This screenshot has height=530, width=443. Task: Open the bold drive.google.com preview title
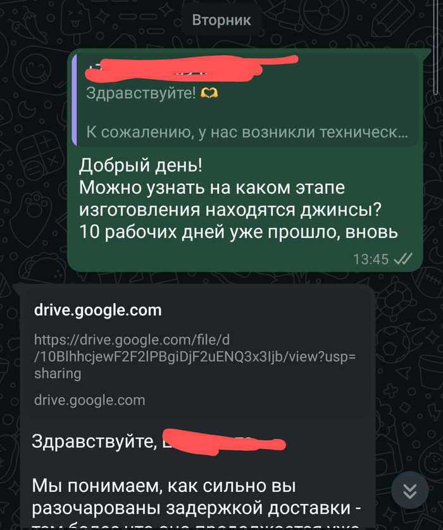[98, 310]
